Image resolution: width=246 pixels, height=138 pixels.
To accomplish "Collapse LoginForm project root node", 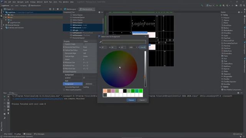I will pyautogui.click(x=4, y=12).
